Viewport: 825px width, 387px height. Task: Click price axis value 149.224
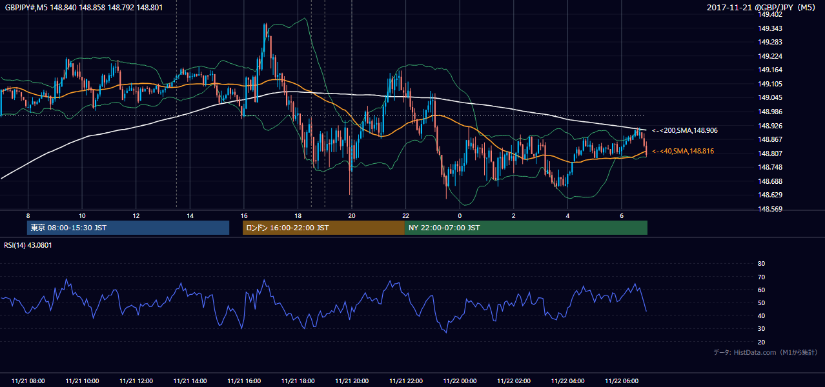[769, 56]
